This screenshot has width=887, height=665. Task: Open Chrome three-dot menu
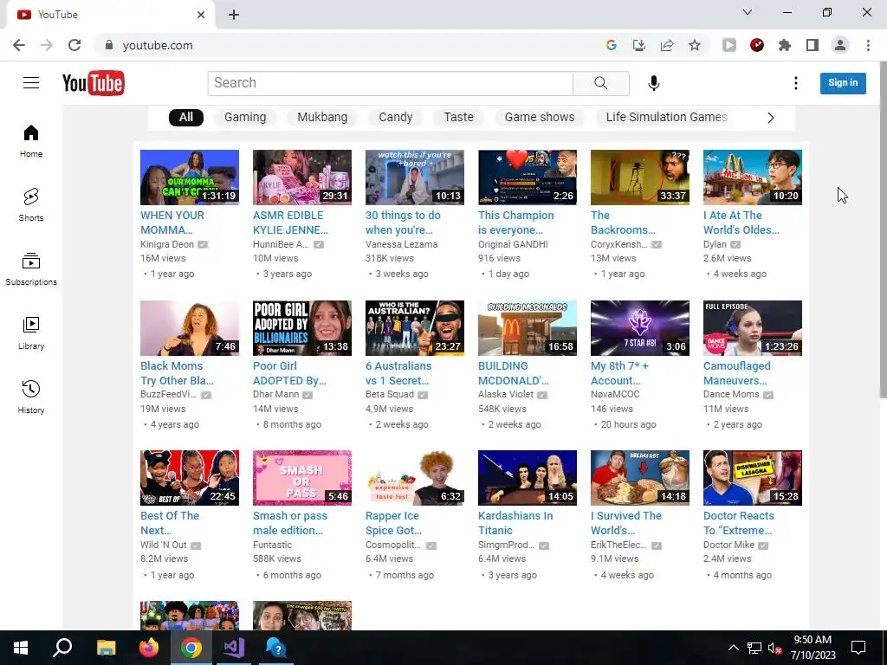[868, 45]
